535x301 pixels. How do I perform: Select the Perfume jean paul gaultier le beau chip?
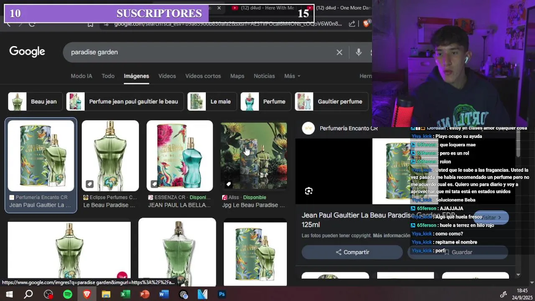[125, 102]
